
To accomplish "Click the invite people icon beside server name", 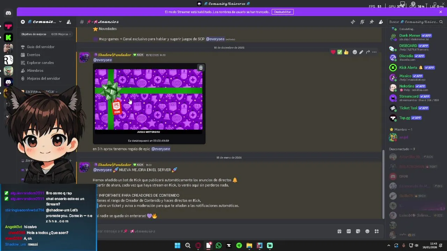I will pyautogui.click(x=69, y=22).
